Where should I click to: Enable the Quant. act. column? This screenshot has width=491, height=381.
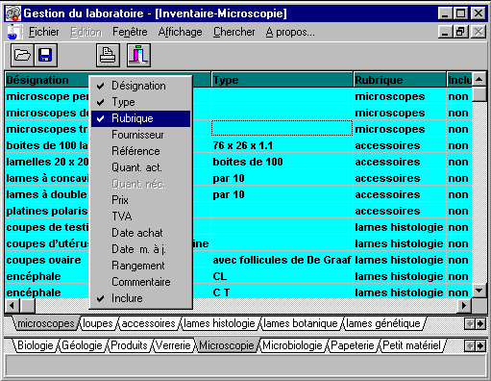(x=140, y=167)
